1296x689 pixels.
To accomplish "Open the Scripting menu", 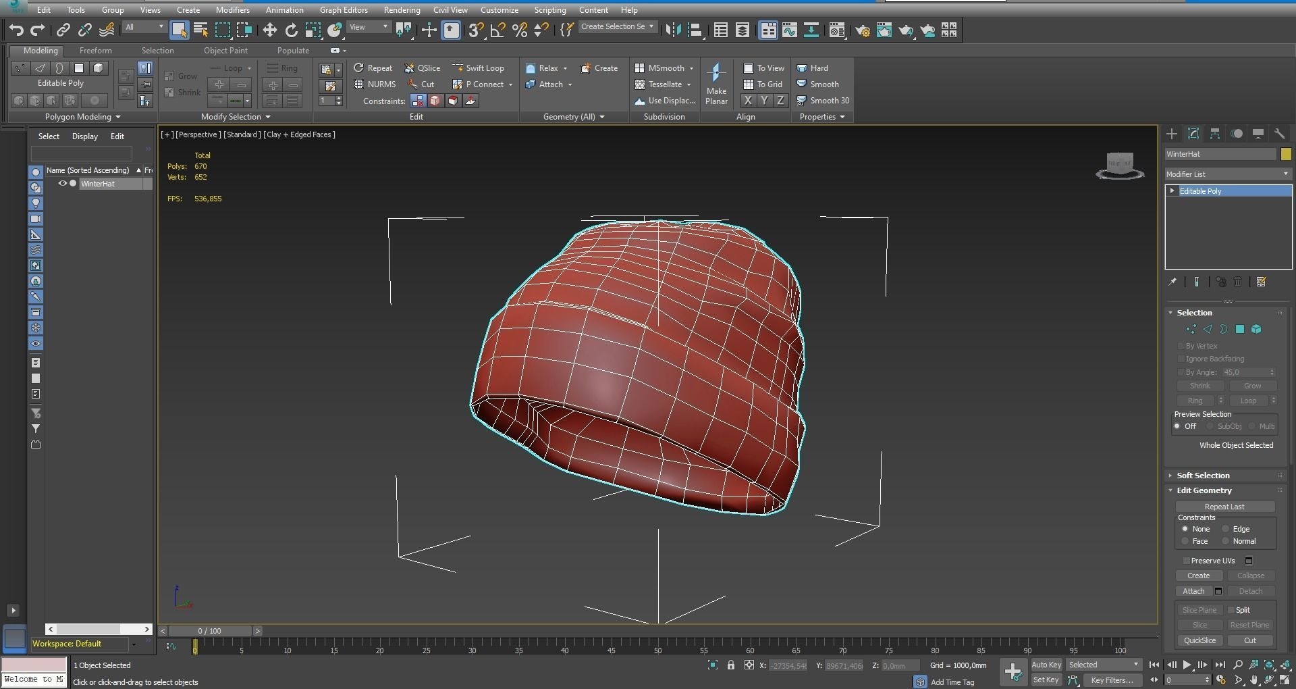I will [x=550, y=10].
